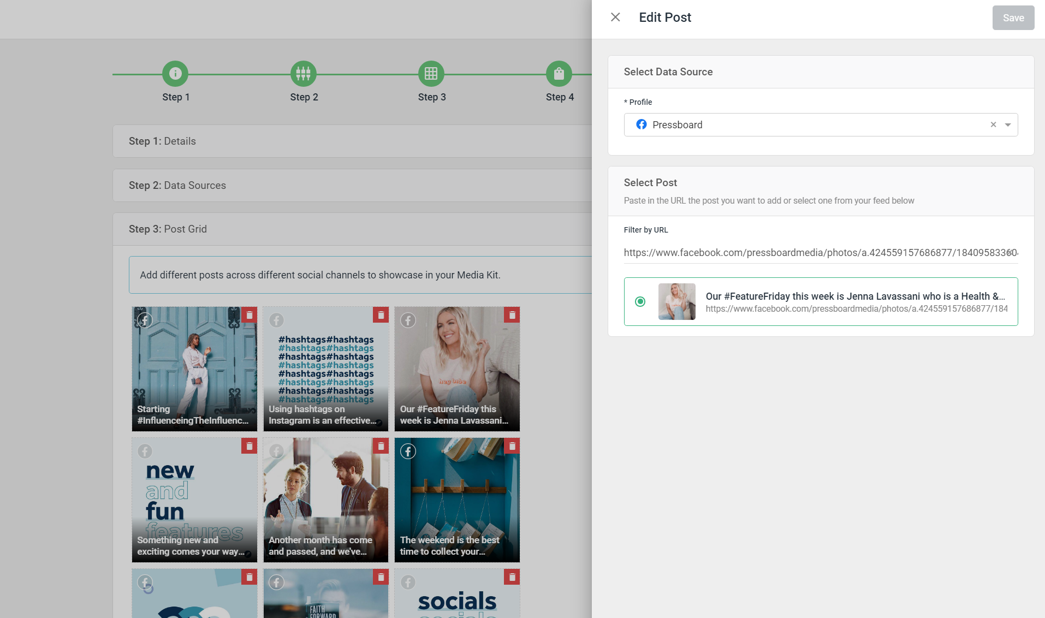Image resolution: width=1045 pixels, height=618 pixels.
Task: Delete the socials grid post
Action: (x=512, y=577)
